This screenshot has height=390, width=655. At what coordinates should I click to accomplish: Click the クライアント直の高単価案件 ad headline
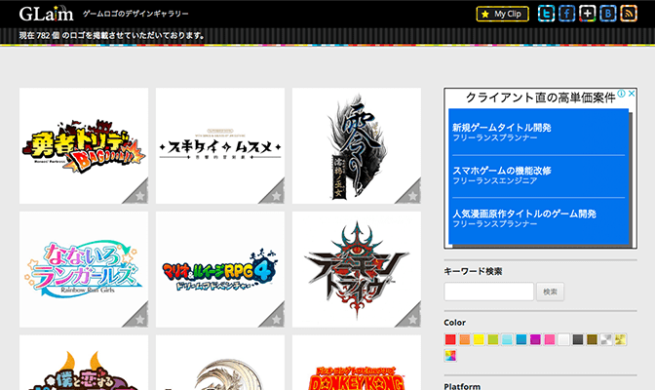click(540, 97)
